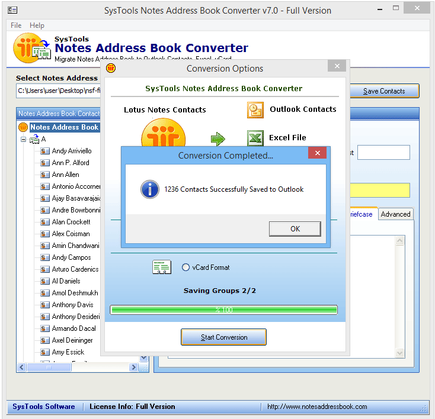435x419 pixels.
Task: Click the Outlook Contacts icon
Action: point(255,110)
